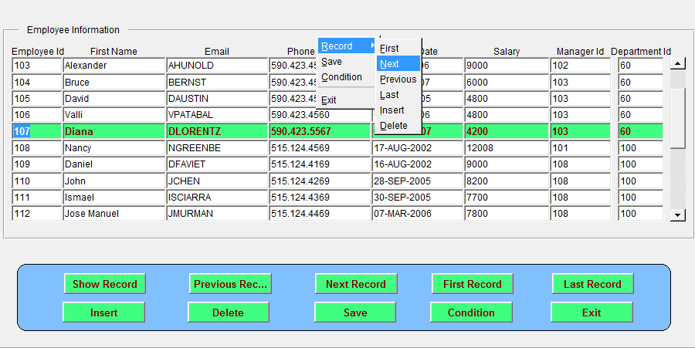695x348 pixels.
Task: Click the scrollbar up arrow
Action: tap(678, 64)
